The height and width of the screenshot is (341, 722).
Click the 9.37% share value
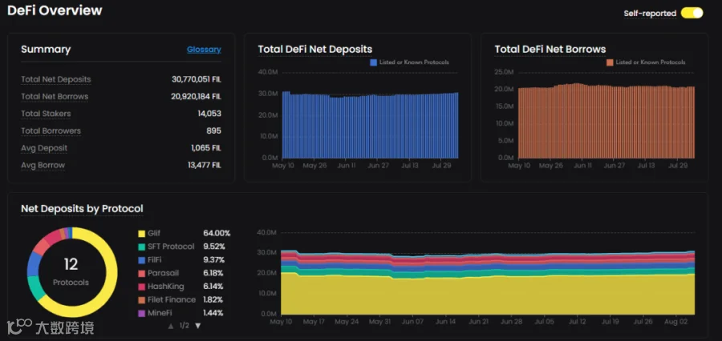click(x=214, y=260)
